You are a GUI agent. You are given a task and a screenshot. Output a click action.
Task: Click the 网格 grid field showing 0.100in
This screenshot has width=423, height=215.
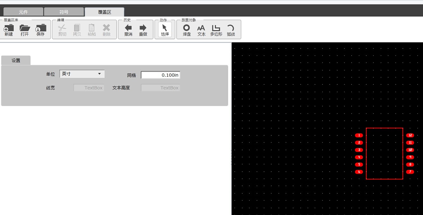(x=161, y=75)
